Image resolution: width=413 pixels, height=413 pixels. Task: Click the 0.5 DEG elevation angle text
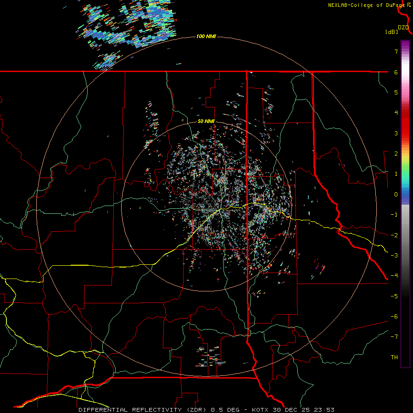(225, 410)
